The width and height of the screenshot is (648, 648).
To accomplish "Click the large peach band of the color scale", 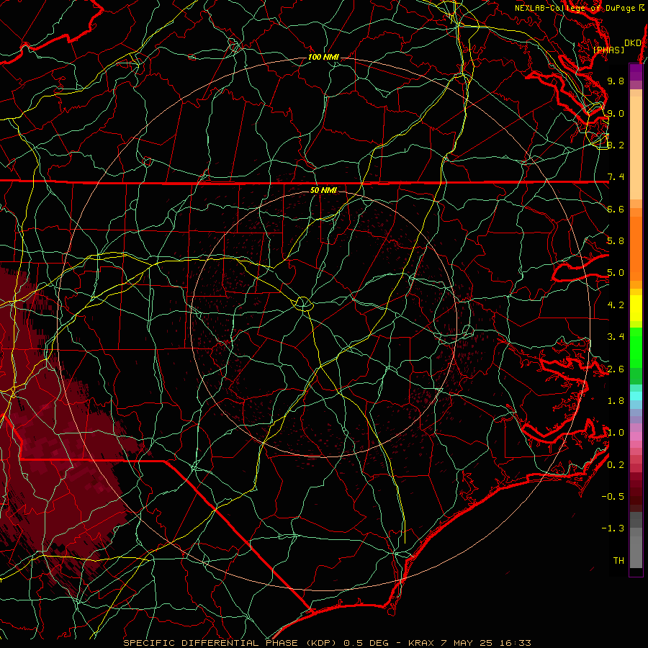I will click(636, 148).
